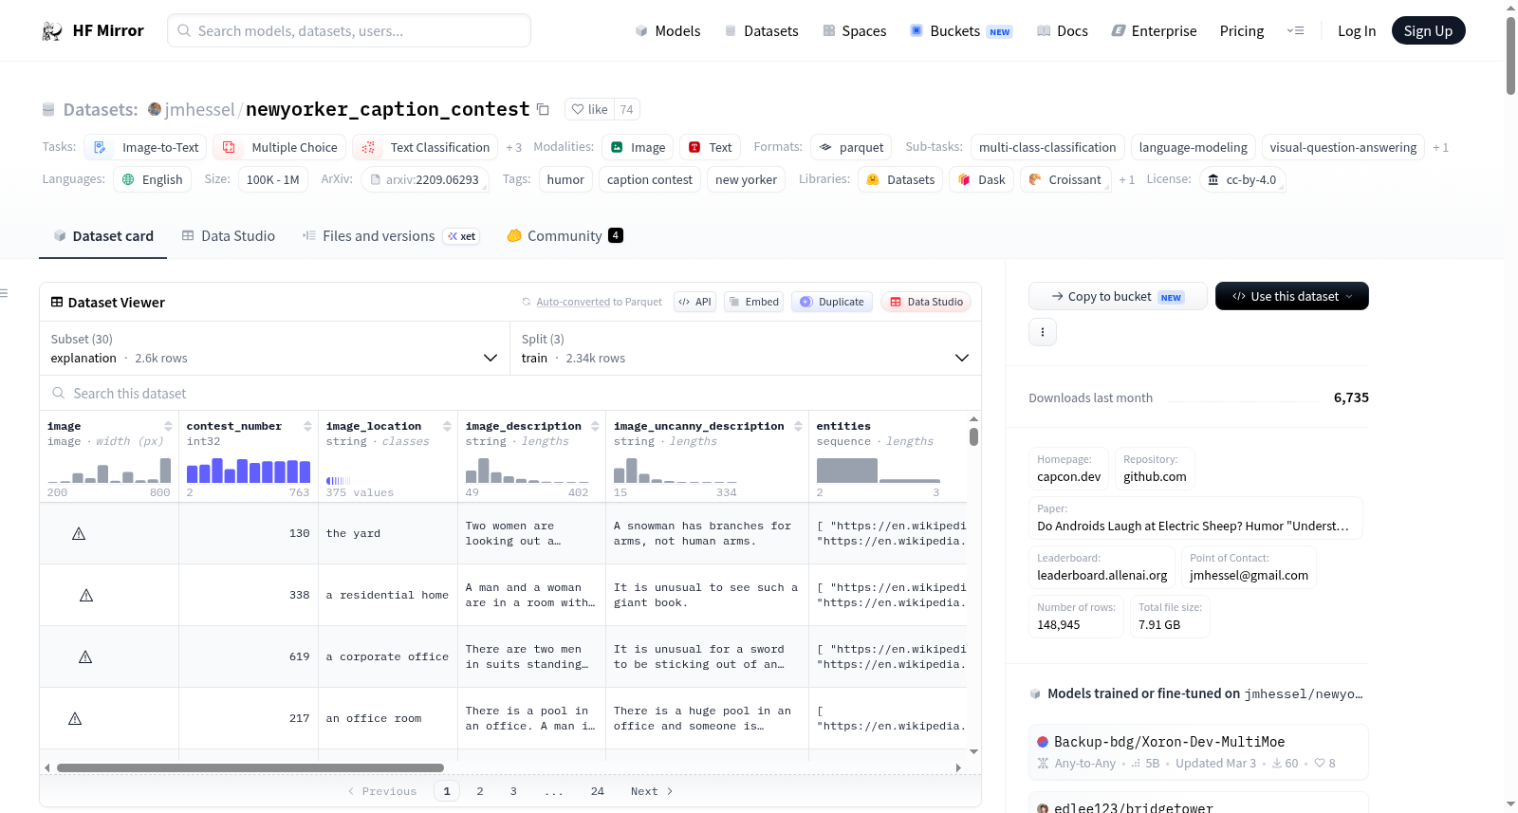Viewport: 1518px width, 813px height.
Task: Expand the +1 more libraries
Action: [1126, 179]
